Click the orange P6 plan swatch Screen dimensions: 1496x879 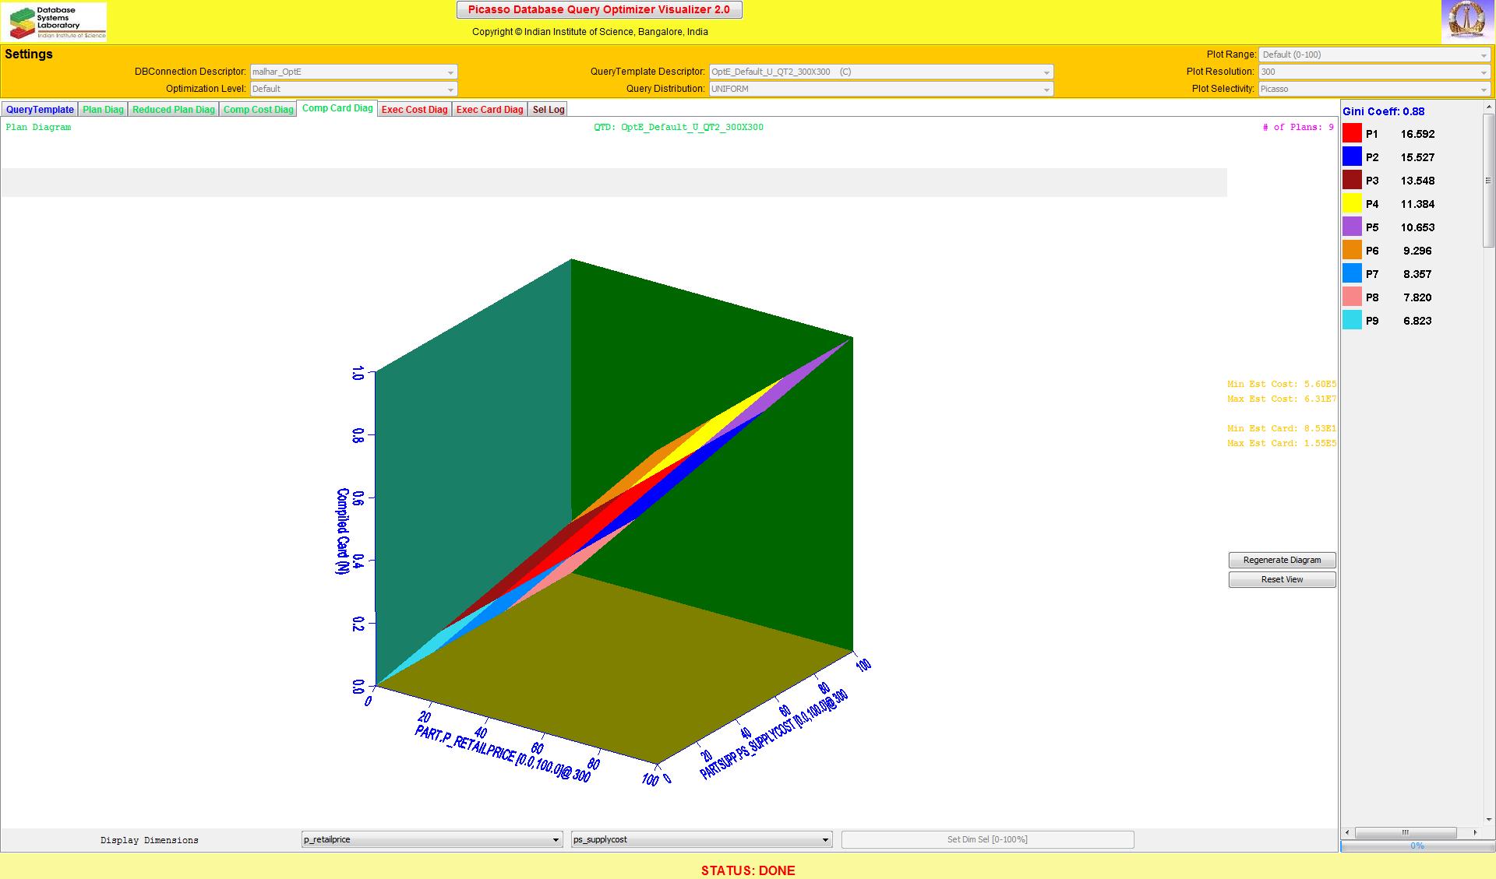click(x=1352, y=251)
